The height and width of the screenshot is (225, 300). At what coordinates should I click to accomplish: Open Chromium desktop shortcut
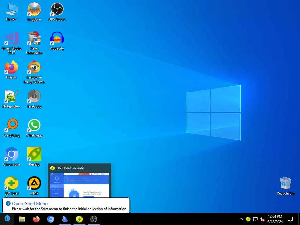(11, 157)
